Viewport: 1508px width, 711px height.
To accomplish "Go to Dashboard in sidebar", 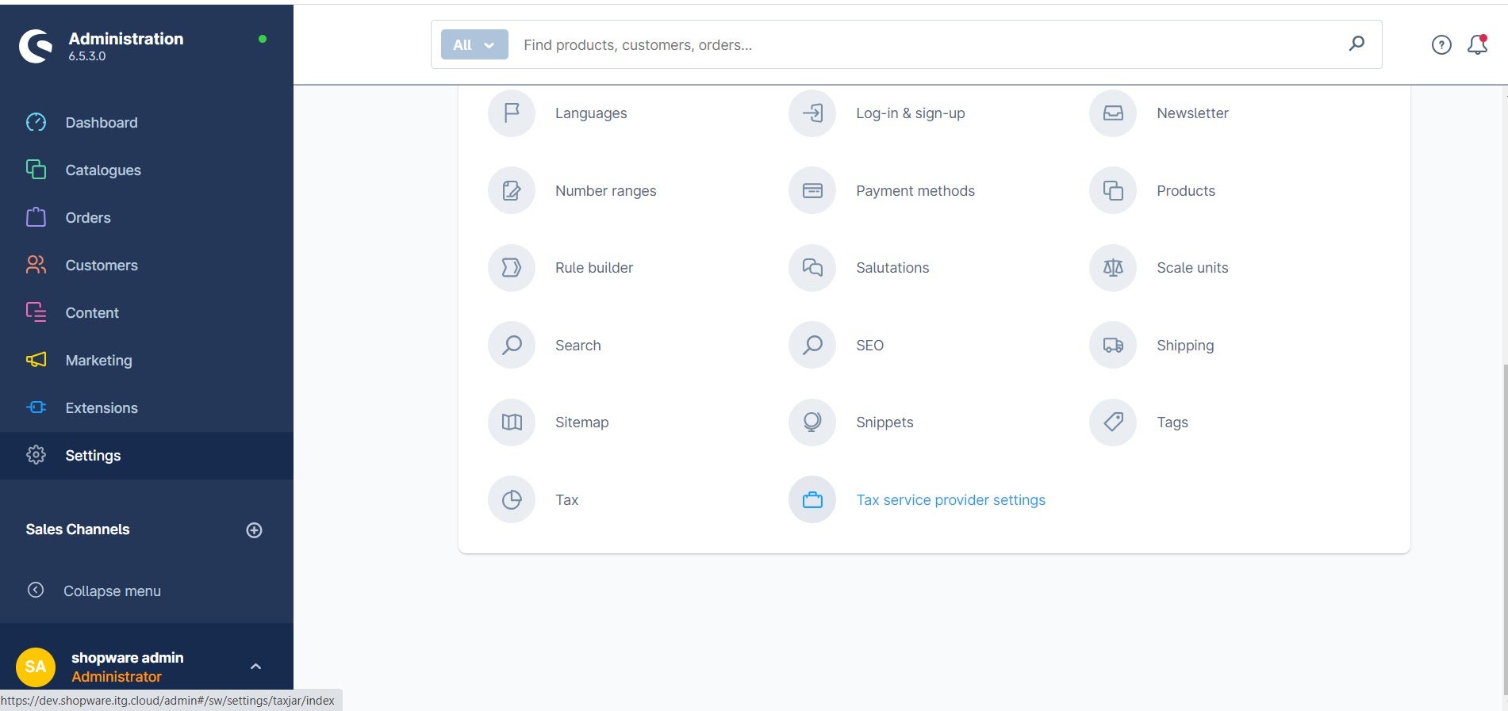I will 147,123.
